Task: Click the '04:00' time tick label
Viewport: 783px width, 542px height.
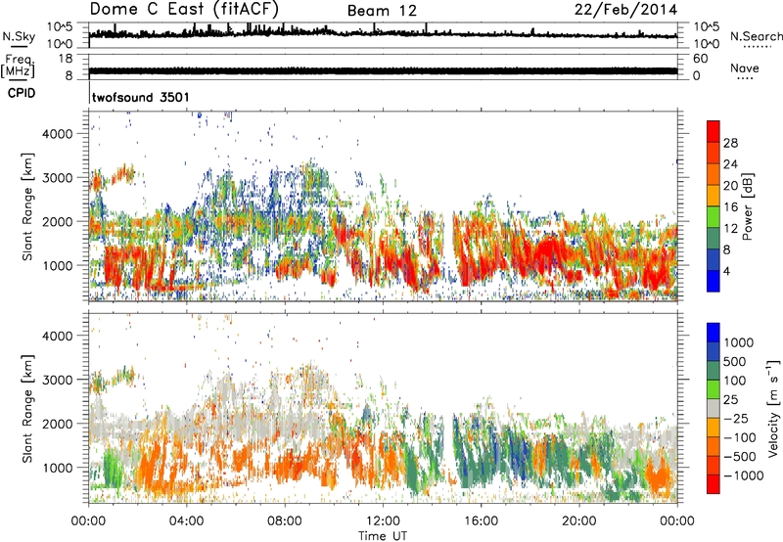Action: 187,520
